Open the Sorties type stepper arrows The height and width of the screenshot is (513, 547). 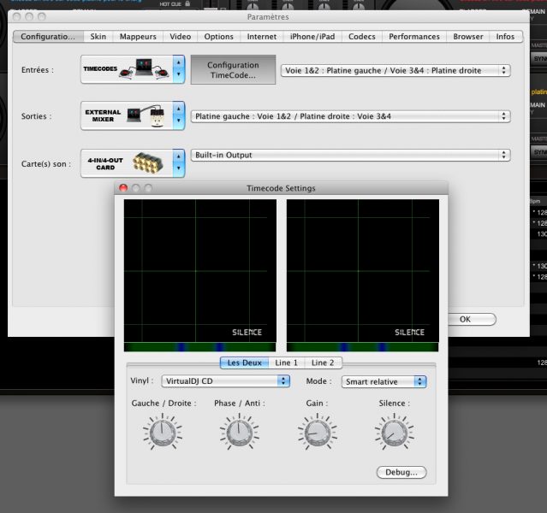click(x=179, y=115)
